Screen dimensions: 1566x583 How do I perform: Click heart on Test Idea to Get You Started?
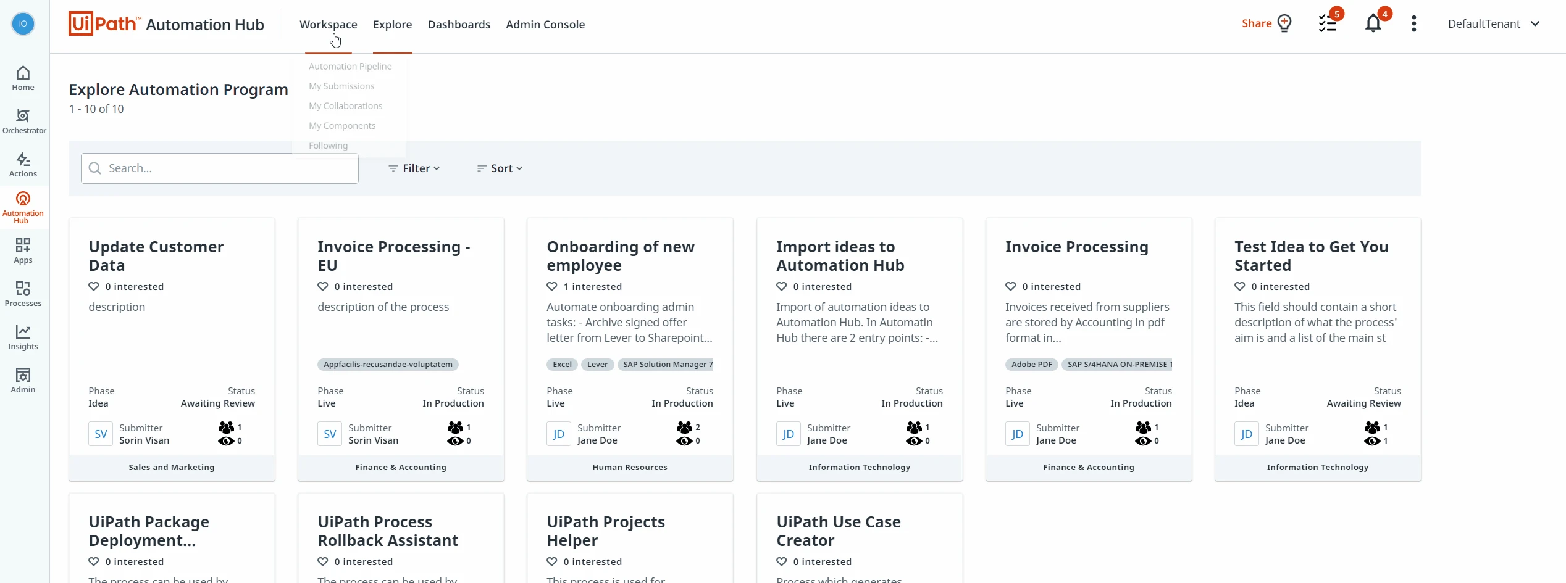pyautogui.click(x=1240, y=287)
